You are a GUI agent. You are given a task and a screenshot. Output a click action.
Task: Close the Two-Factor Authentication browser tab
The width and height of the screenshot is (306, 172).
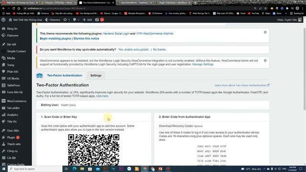point(113,3)
